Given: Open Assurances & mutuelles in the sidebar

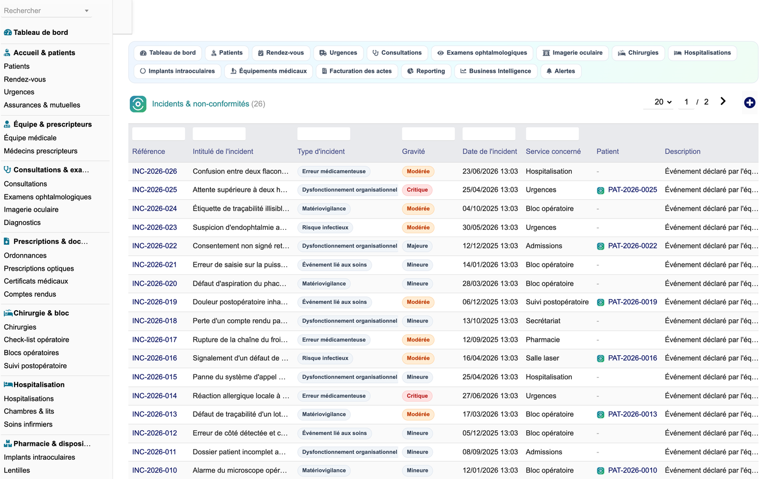Looking at the screenshot, I should coord(42,105).
